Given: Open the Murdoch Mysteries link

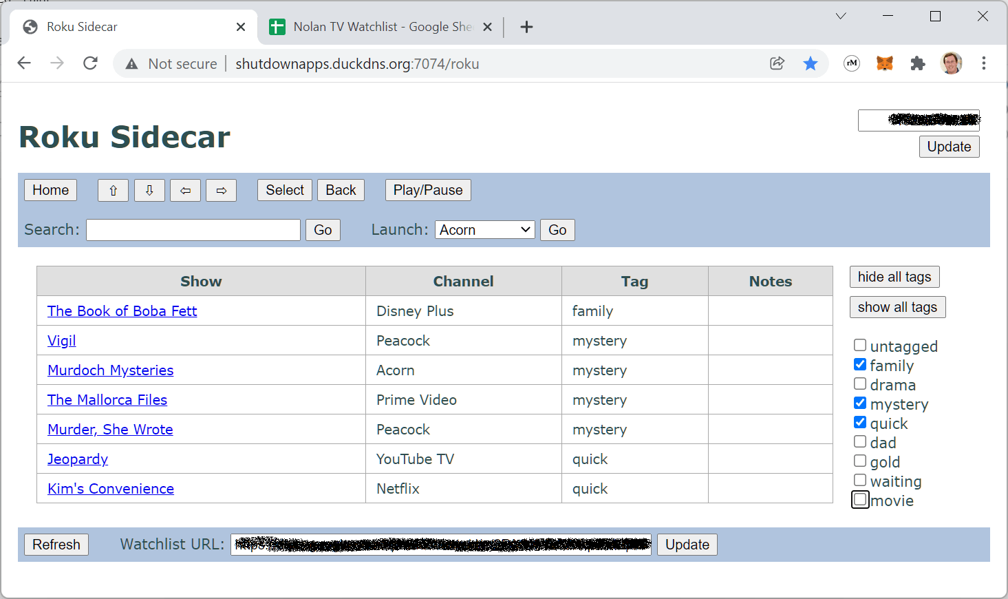Looking at the screenshot, I should coord(110,370).
